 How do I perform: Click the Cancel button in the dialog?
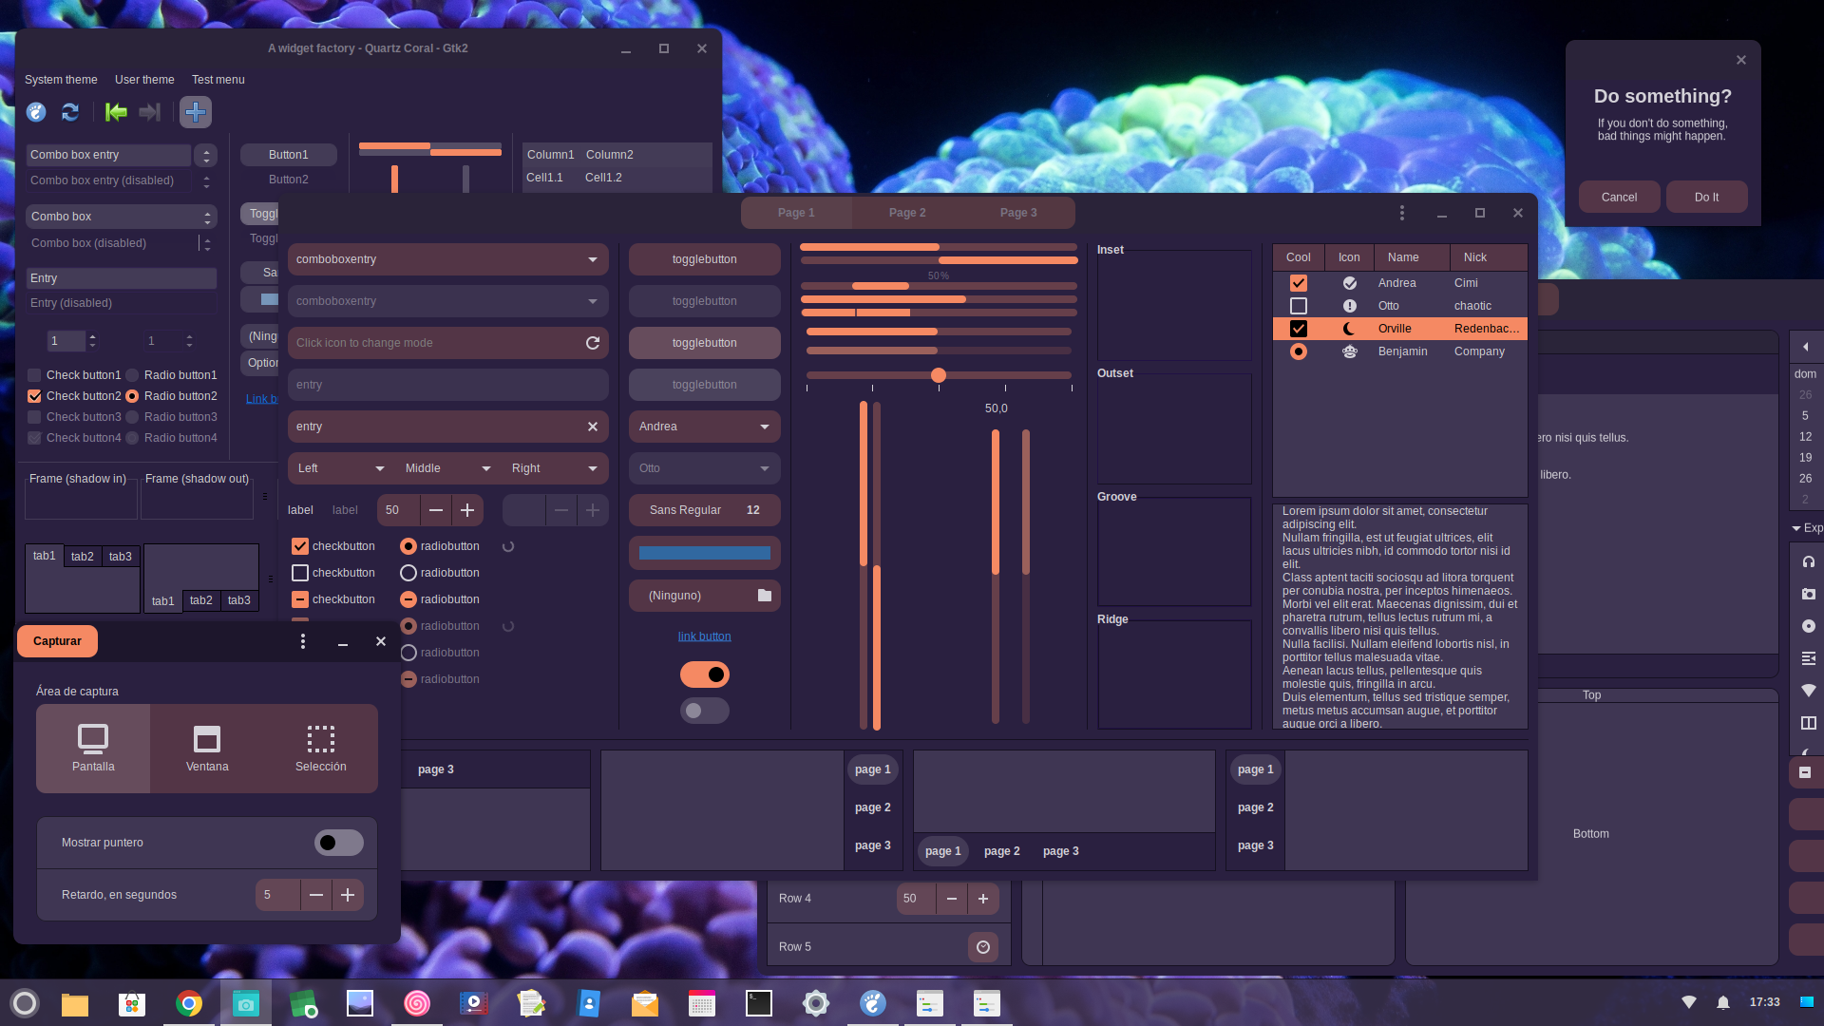(1620, 198)
